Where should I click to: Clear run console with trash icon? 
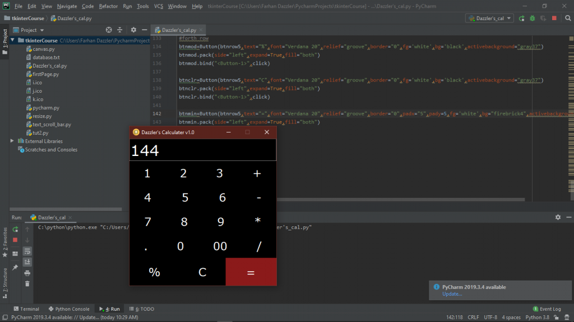27,284
